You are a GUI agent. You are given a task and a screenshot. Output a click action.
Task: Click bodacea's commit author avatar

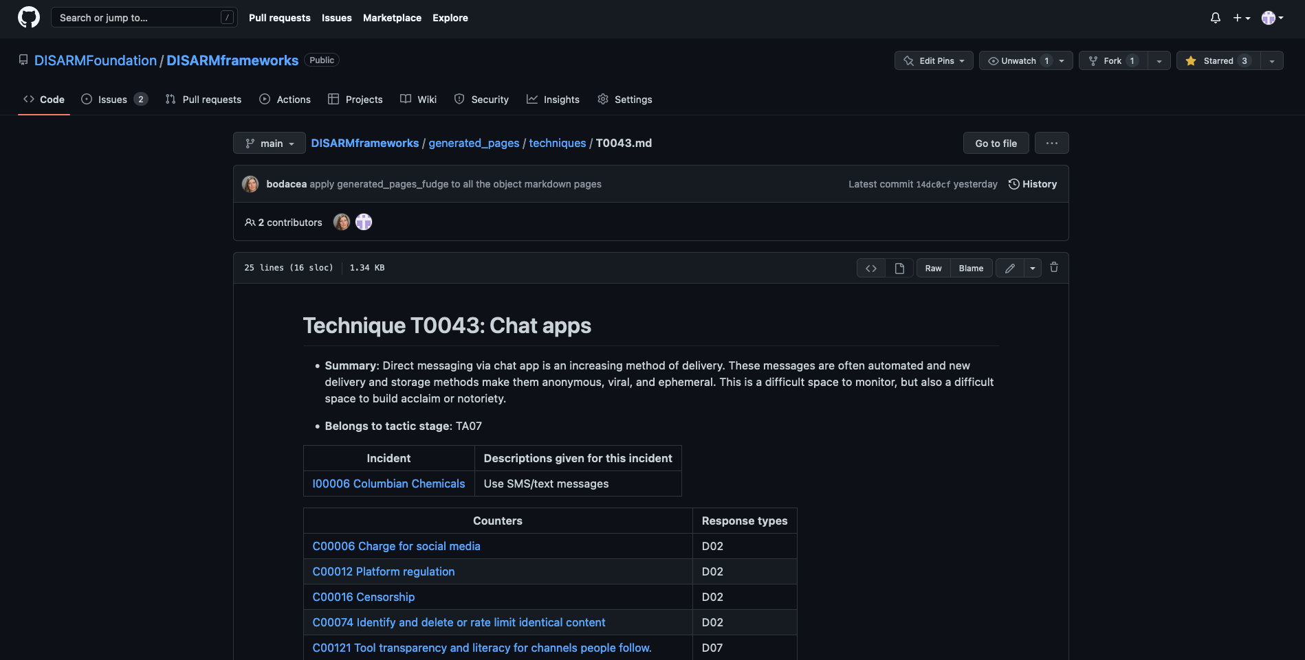(250, 184)
